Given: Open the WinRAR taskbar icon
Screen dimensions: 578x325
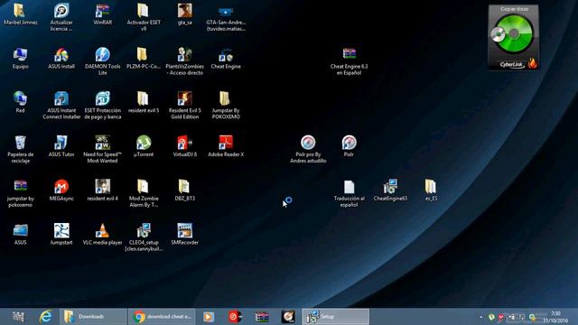Looking at the screenshot, I should 262,317.
